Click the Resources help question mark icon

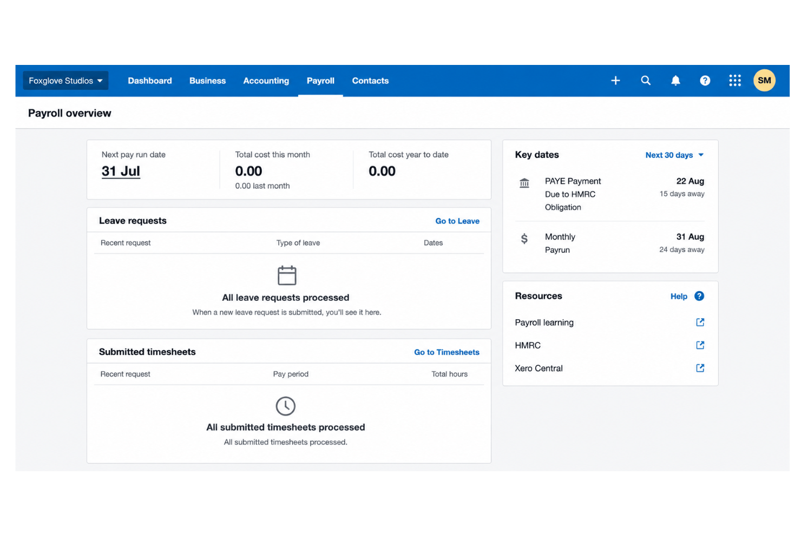(x=699, y=296)
